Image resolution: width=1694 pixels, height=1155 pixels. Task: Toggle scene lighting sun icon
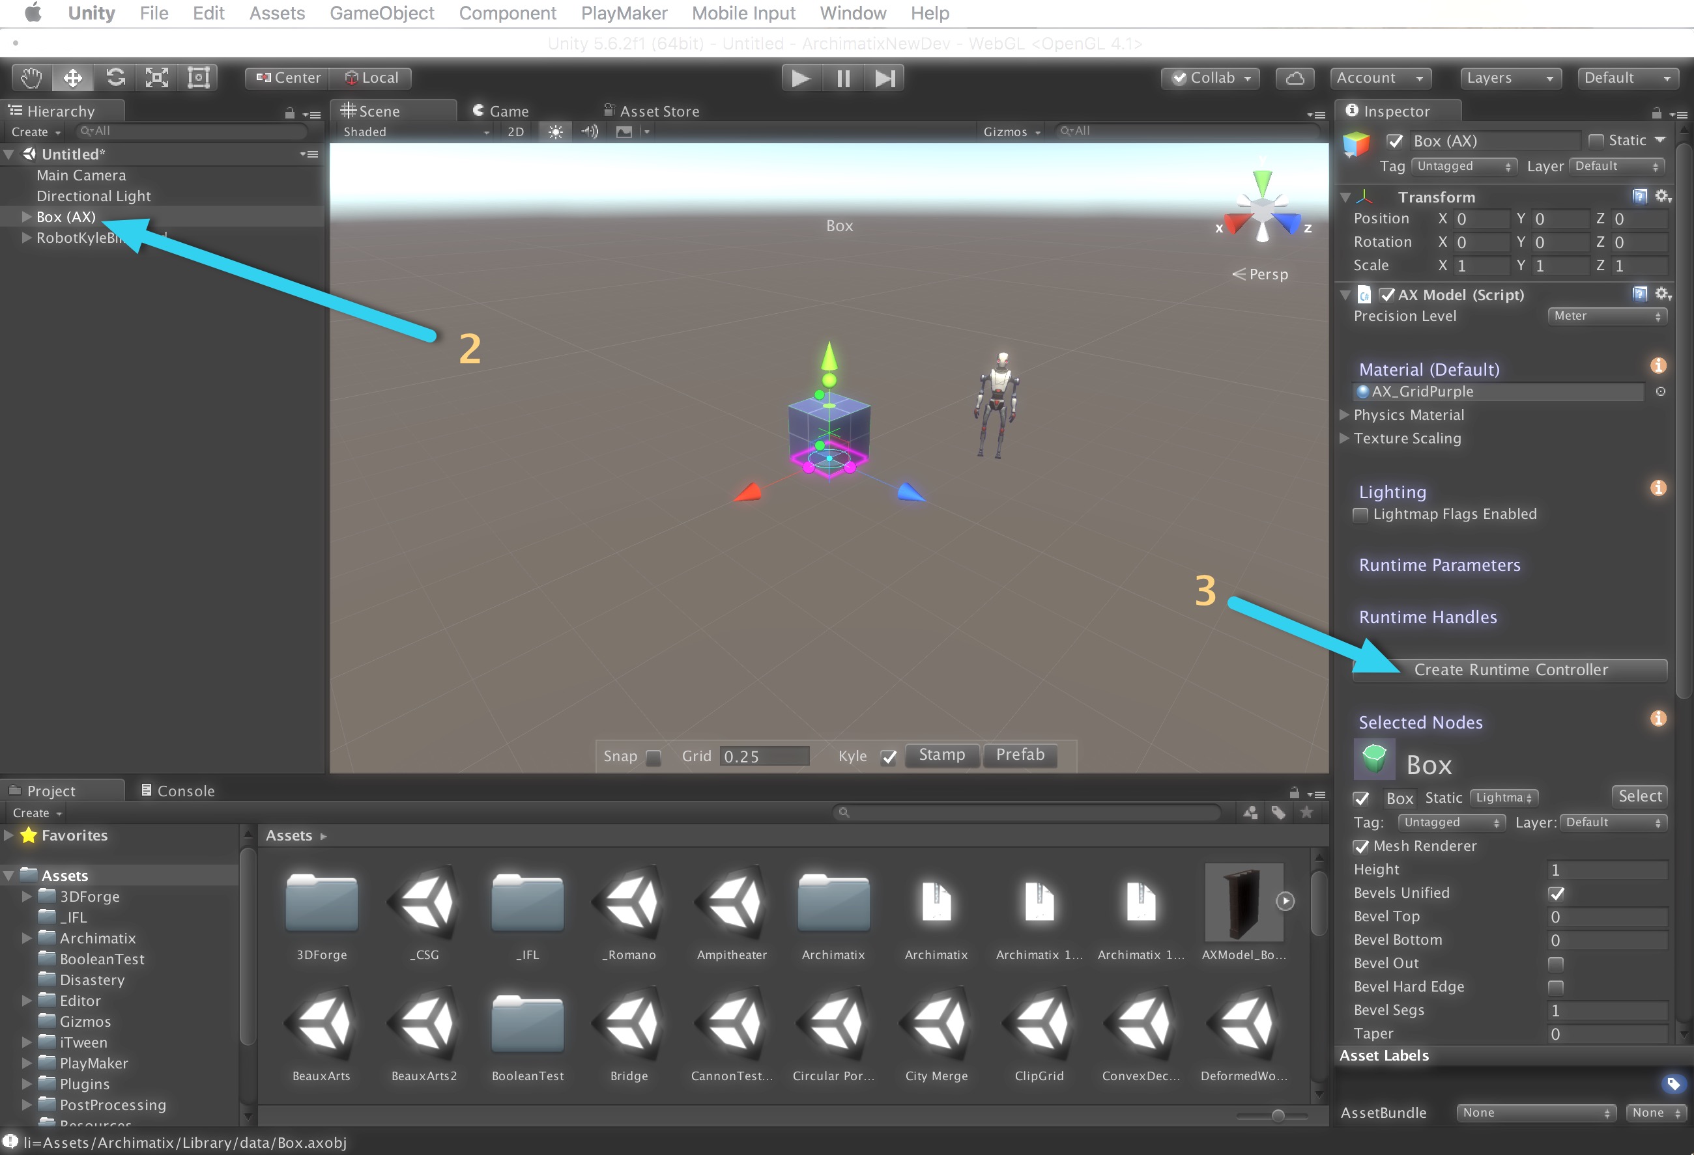pos(555,132)
